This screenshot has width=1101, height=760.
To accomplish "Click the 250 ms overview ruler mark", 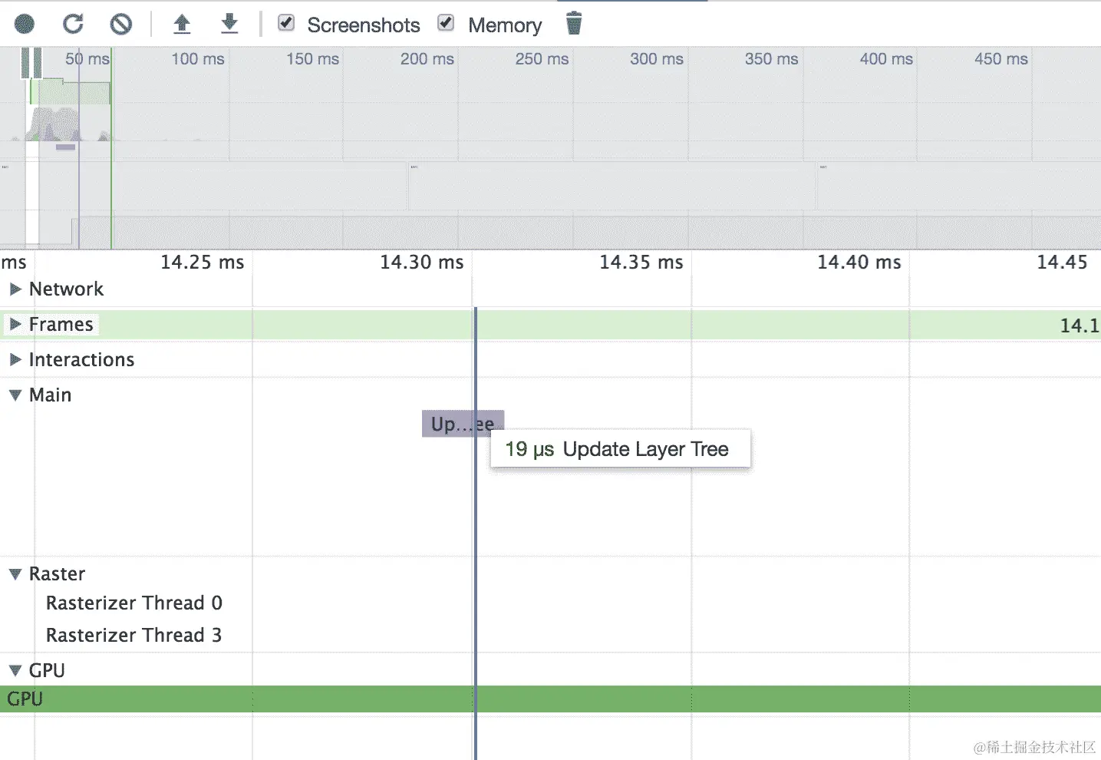I will pos(542,59).
